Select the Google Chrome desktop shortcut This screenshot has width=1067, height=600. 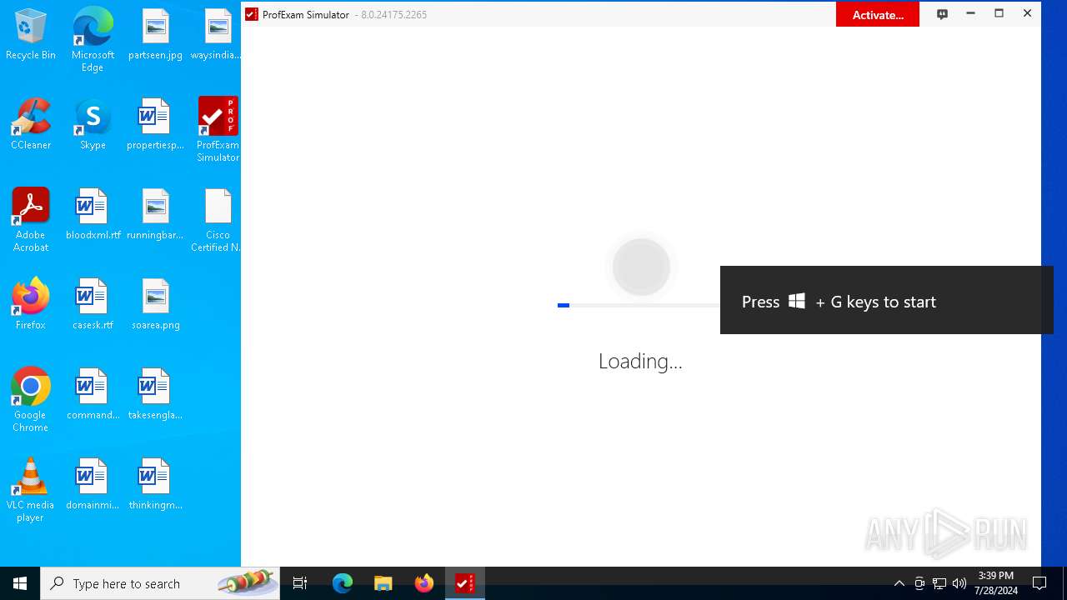31,400
